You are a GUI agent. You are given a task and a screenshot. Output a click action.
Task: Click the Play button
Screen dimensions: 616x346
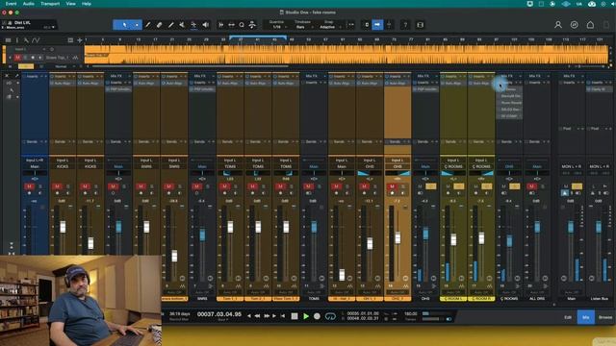306,316
